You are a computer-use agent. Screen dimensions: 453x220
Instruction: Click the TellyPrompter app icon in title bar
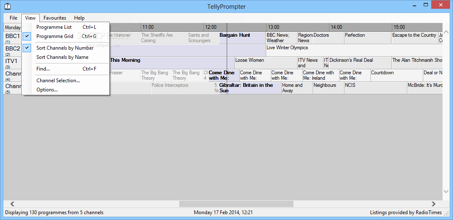click(8, 6)
